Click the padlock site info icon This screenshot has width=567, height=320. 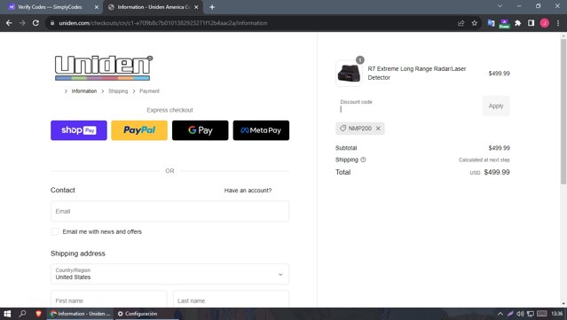tap(52, 23)
